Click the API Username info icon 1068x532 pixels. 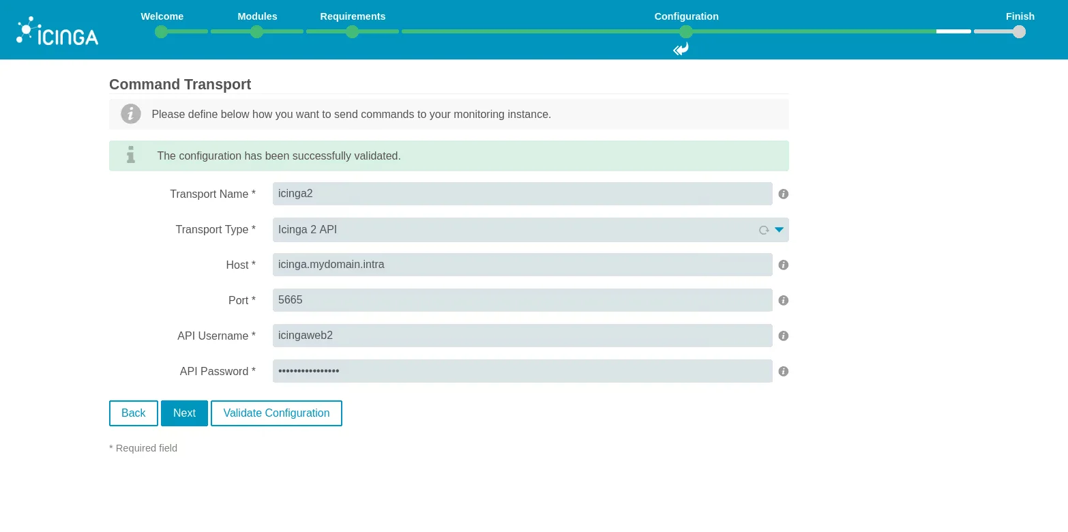tap(783, 336)
